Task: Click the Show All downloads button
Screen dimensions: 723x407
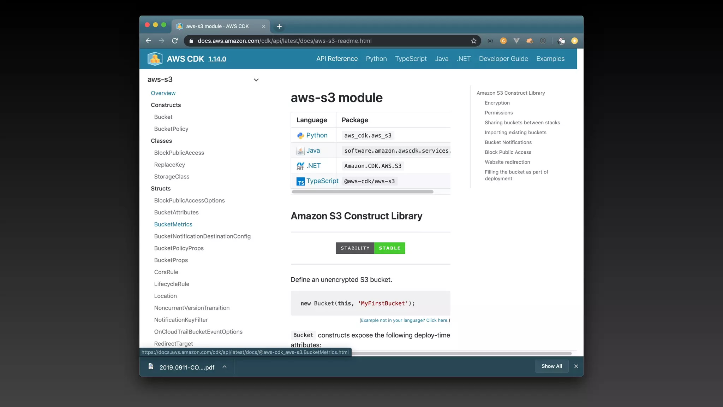Action: click(551, 366)
